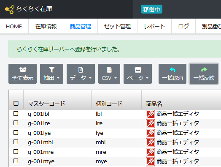This screenshot has height=167, width=221.
Task: Click the 稼働中 status badge
Action: point(151,9)
